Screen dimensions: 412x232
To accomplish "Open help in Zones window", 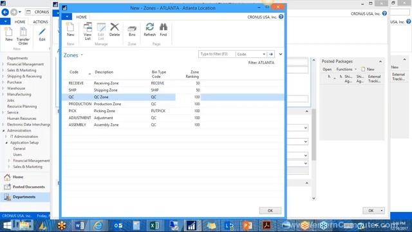I will coord(281,17).
